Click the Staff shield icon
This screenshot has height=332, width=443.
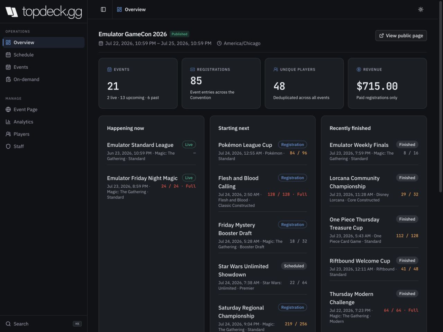(x=8, y=146)
